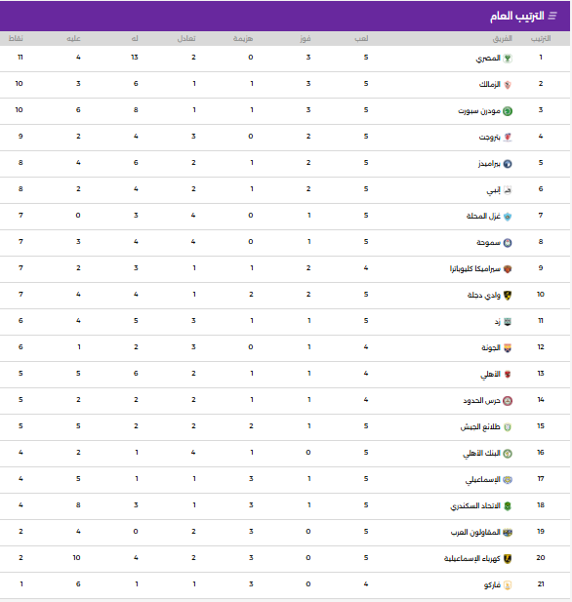The image size is (572, 602).
Task: Click the بتروجت team name
Action: click(489, 137)
